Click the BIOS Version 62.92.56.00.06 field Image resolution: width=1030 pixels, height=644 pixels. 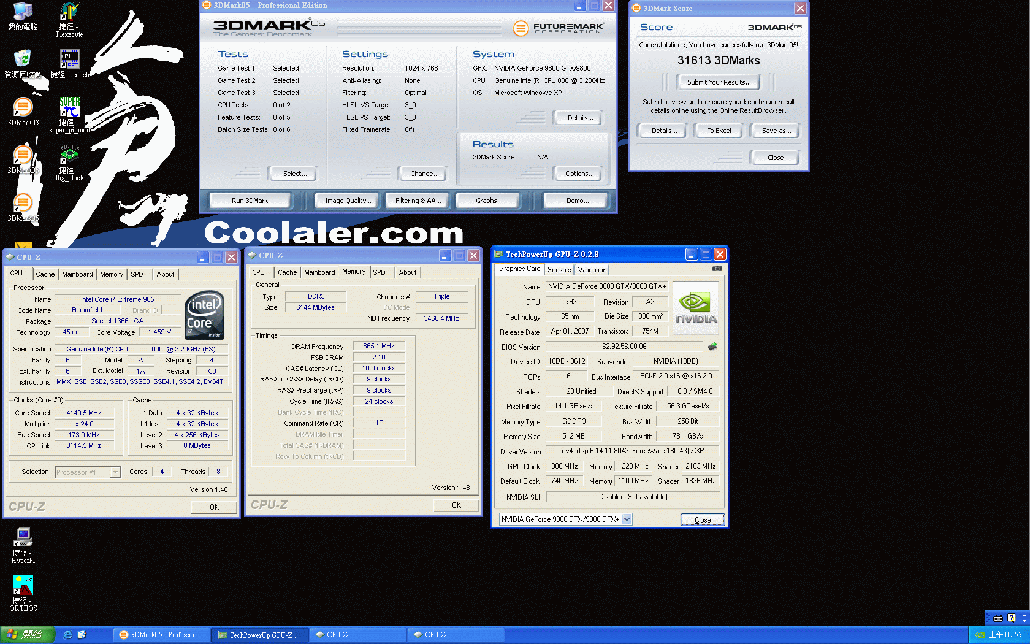pyautogui.click(x=624, y=347)
